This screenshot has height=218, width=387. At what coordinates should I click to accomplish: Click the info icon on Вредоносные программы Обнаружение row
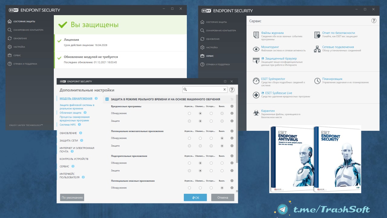point(232,113)
